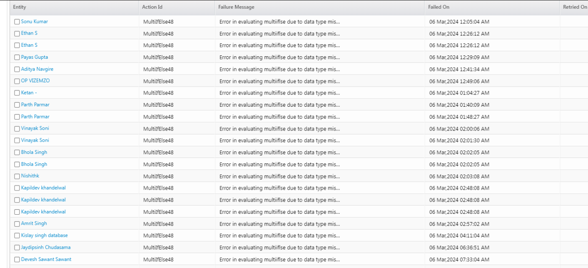Open the Ketan - entity link
Image resolution: width=588 pixels, height=268 pixels.
[29, 93]
